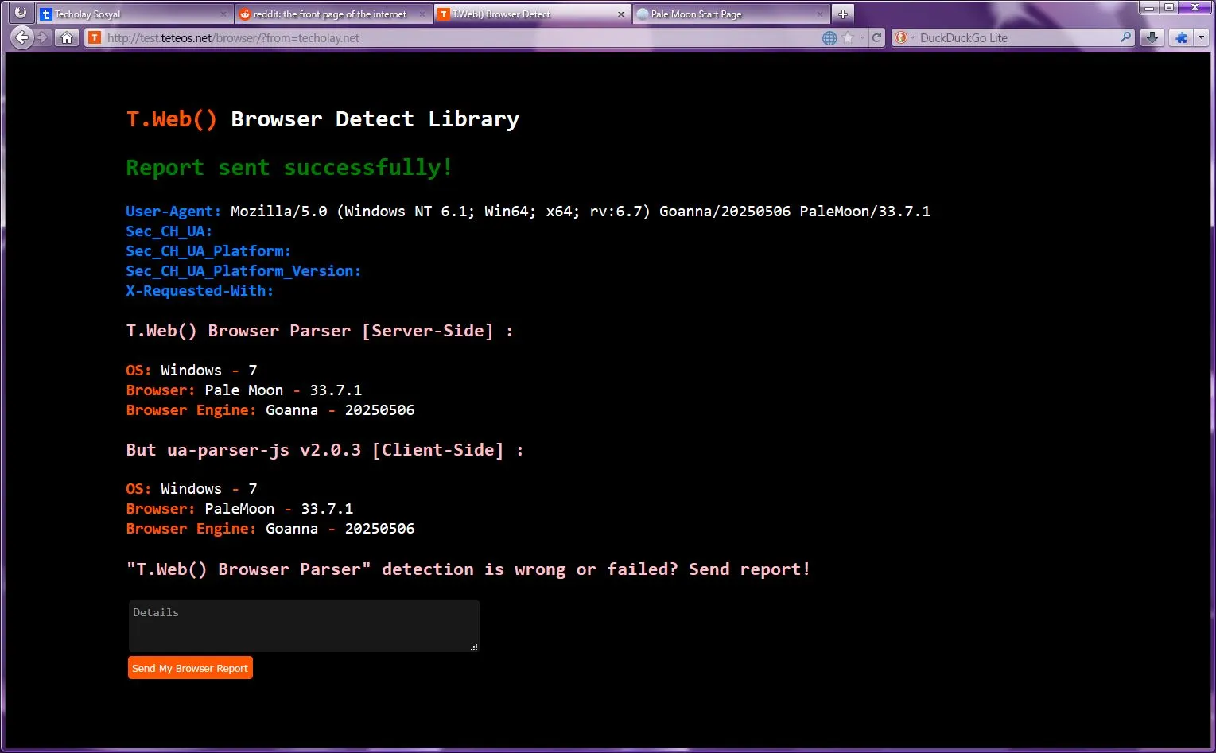1216x753 pixels.
Task: Click the Send My Browser Report button
Action: 190,668
